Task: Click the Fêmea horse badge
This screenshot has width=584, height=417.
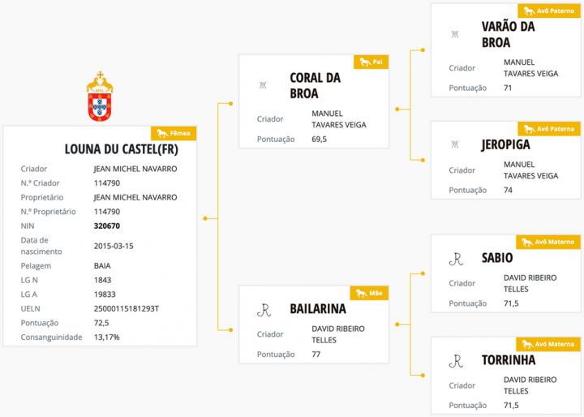Action: 174,133
